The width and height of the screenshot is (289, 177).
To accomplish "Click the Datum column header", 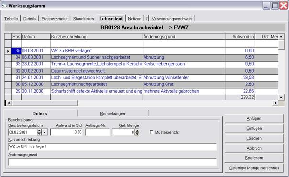I will 36,37.
